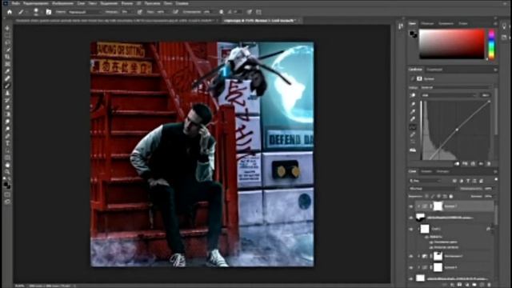Image resolution: width=512 pixels, height=288 pixels.
Task: Toggle lock all padlock in Layers panel
Action: 451,197
